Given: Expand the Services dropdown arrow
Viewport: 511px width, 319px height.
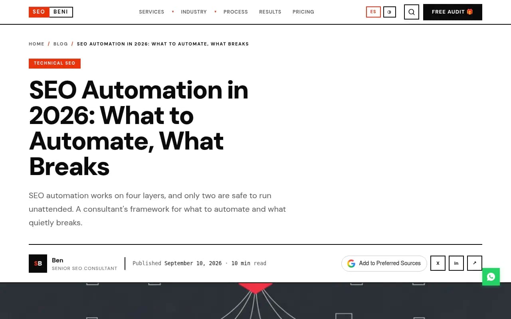Looking at the screenshot, I should [x=173, y=12].
